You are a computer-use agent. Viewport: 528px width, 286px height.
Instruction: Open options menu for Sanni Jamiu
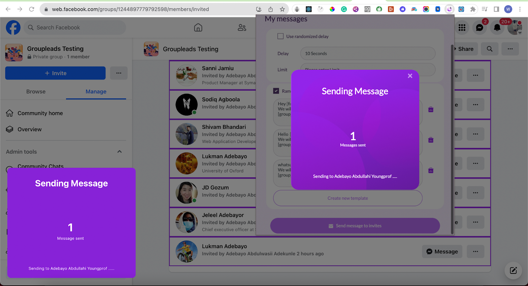pos(476,75)
